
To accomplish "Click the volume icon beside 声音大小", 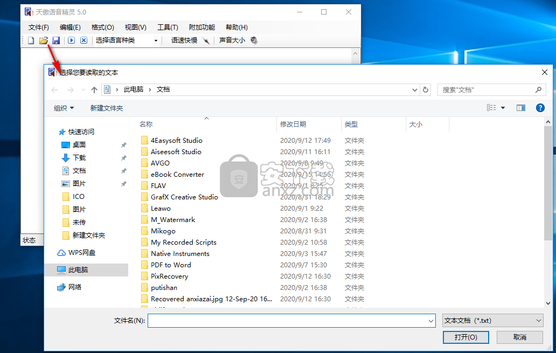I will pyautogui.click(x=254, y=40).
